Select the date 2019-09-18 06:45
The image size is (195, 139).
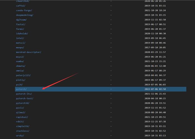(x=155, y=38)
